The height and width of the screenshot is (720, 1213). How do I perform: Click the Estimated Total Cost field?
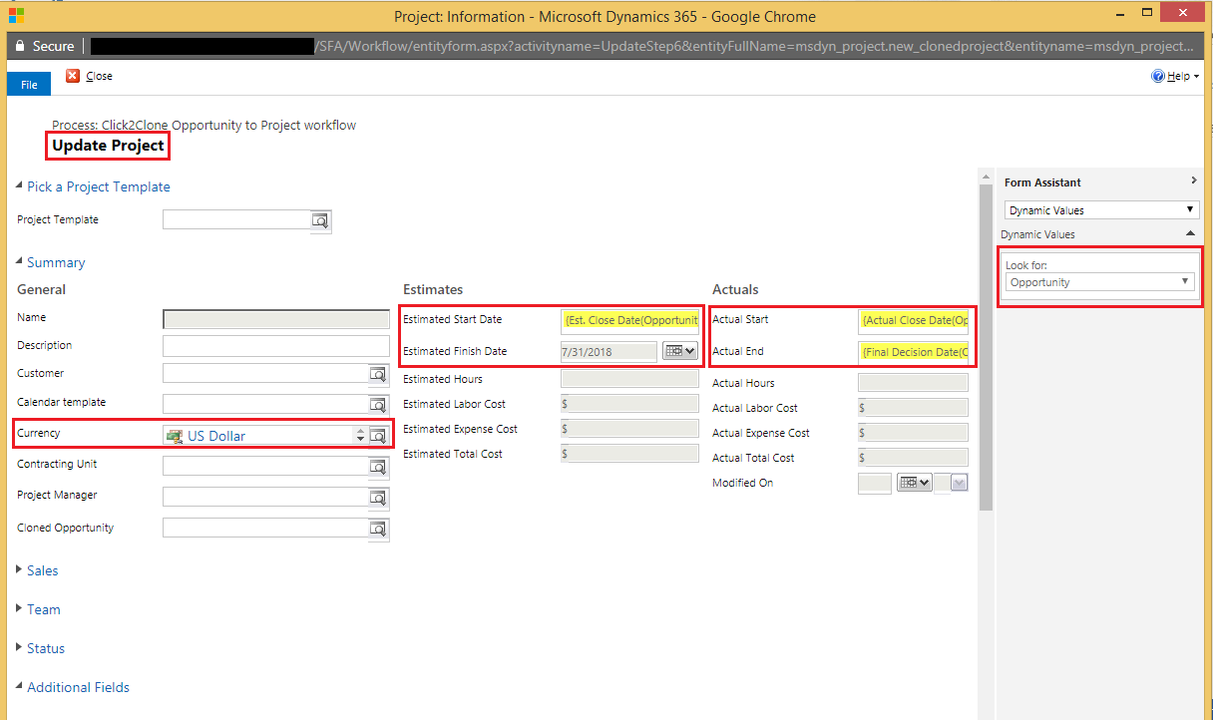coord(629,454)
